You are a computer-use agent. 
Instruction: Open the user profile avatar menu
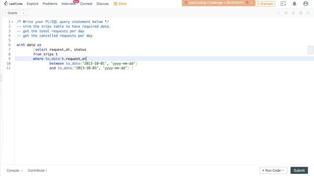click(x=306, y=3)
